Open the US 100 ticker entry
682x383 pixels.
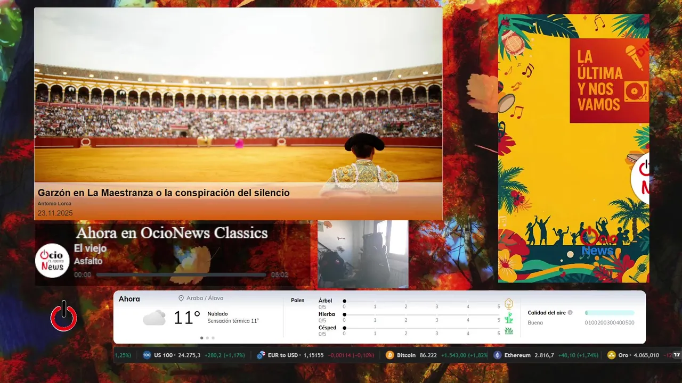pos(193,355)
